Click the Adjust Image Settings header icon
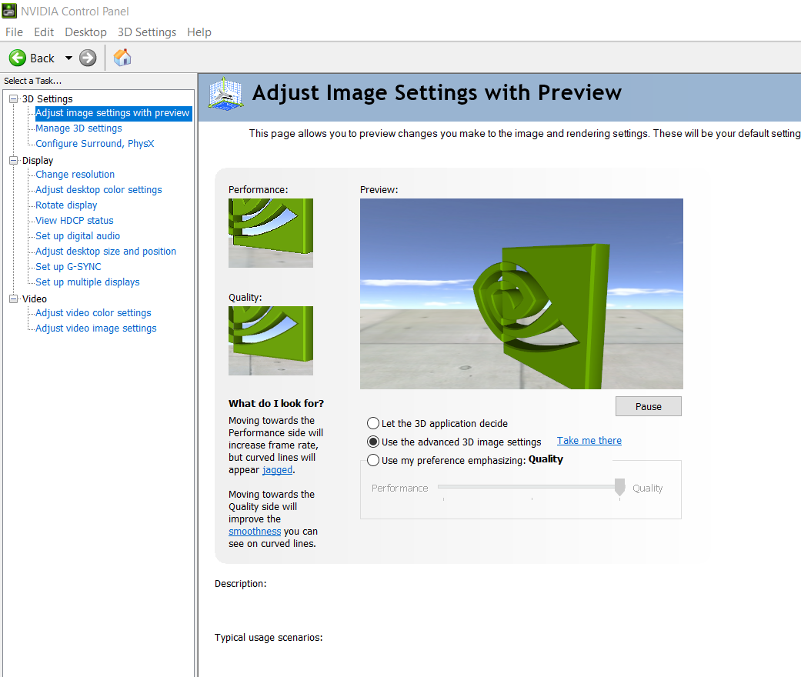The height and width of the screenshot is (677, 801). [x=225, y=94]
